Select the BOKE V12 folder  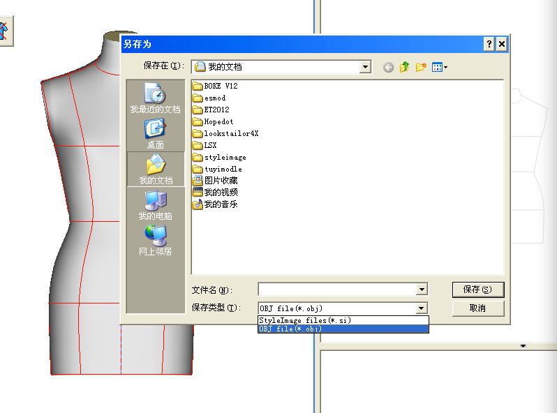coord(215,86)
